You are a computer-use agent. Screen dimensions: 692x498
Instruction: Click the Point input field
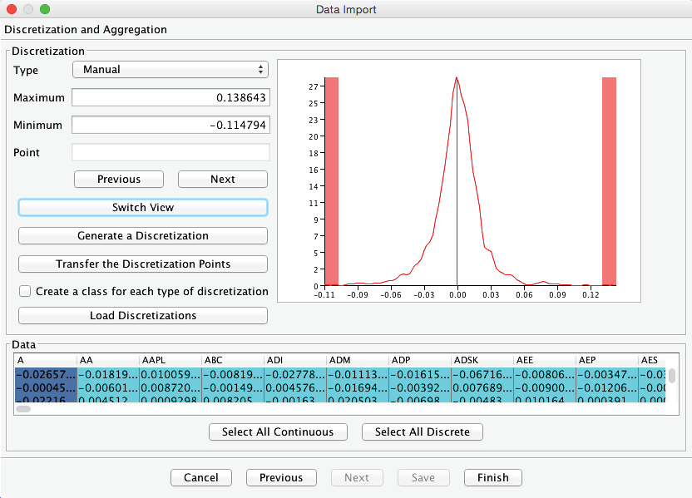coord(171,152)
